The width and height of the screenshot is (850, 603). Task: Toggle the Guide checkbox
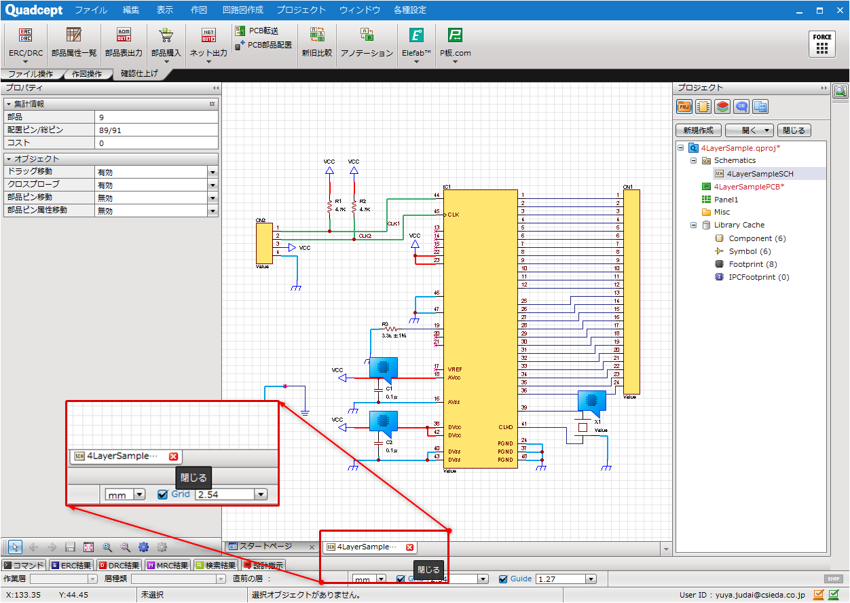[503, 579]
